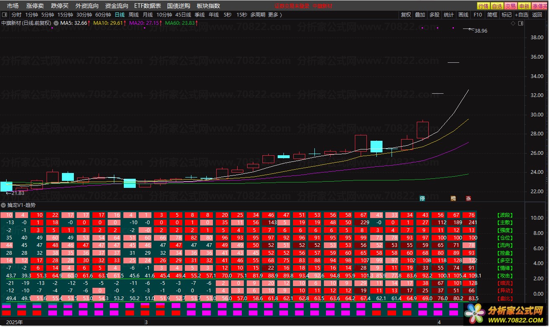This screenshot has width=550, height=327.
Task: Click the diamond icon above price axis
Action: click(513, 23)
